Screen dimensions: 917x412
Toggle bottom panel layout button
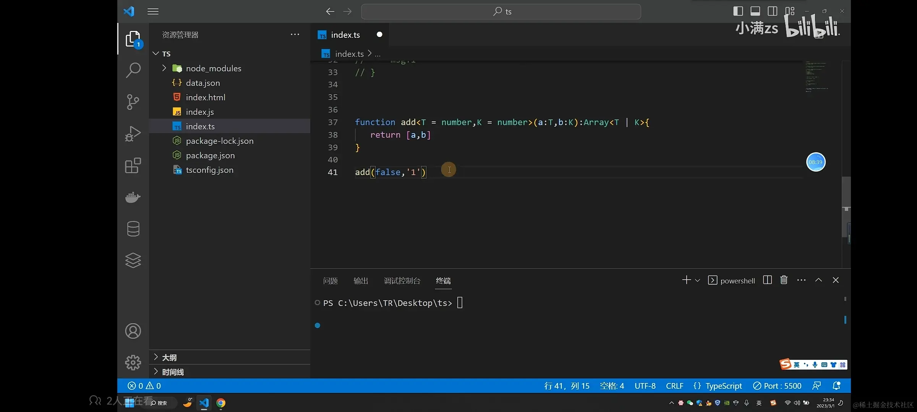tap(755, 11)
